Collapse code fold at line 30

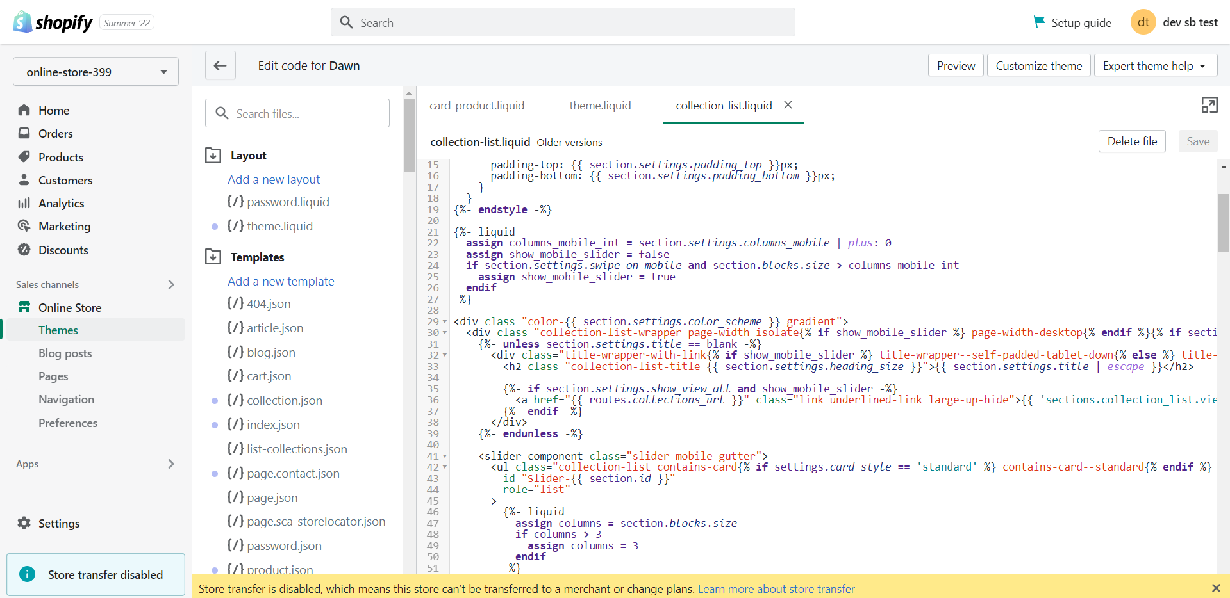(445, 333)
